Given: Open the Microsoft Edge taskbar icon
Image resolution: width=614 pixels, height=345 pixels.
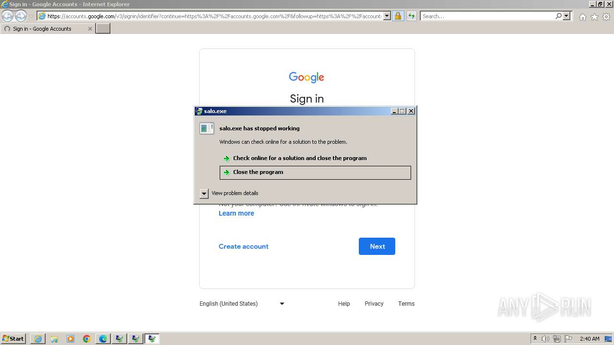Looking at the screenshot, I should coord(103,339).
